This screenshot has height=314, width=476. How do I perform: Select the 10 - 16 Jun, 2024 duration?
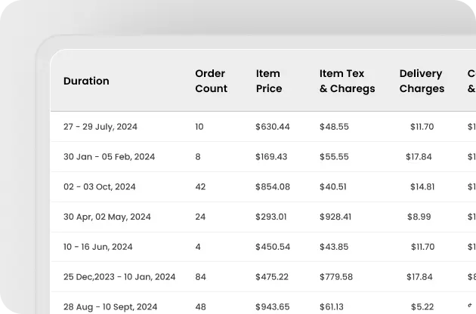pos(98,247)
